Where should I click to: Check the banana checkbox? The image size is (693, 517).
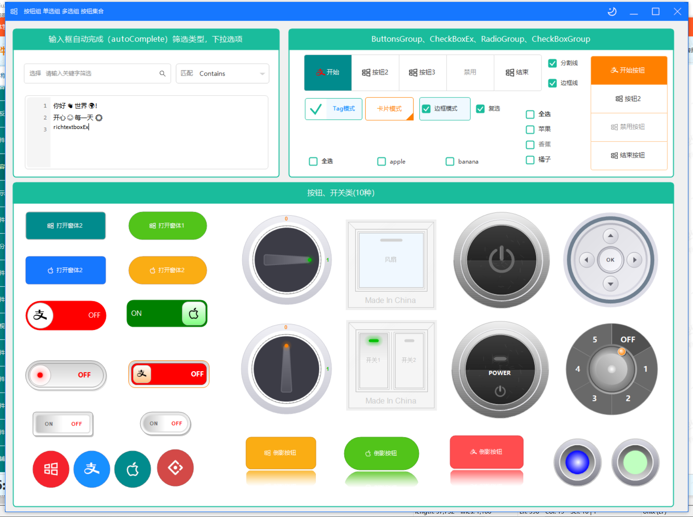450,162
